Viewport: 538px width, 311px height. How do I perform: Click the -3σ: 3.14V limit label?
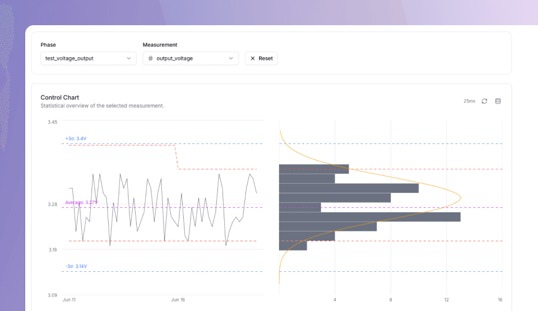click(x=76, y=266)
